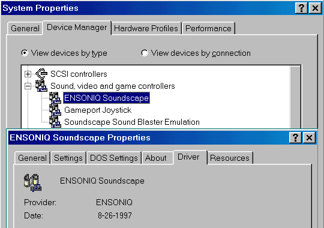This screenshot has height=228, width=324.
Task: Open the Device Manager tab
Action: [77, 27]
